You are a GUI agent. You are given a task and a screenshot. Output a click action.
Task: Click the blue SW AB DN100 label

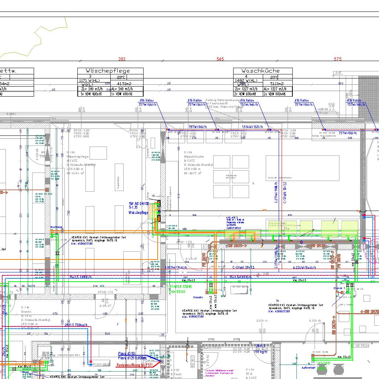(138, 204)
